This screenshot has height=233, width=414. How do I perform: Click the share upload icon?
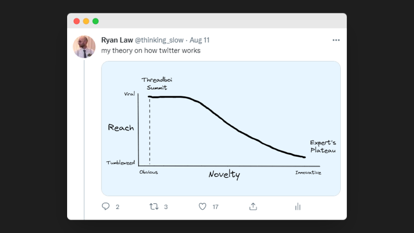pyautogui.click(x=253, y=206)
